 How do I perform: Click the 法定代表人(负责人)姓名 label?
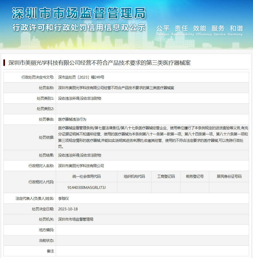coord(35,198)
